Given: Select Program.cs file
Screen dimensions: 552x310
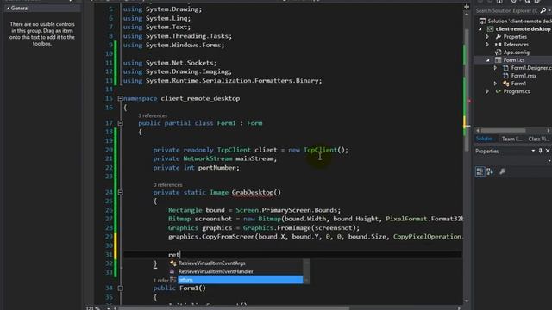Looking at the screenshot, I should [x=517, y=91].
